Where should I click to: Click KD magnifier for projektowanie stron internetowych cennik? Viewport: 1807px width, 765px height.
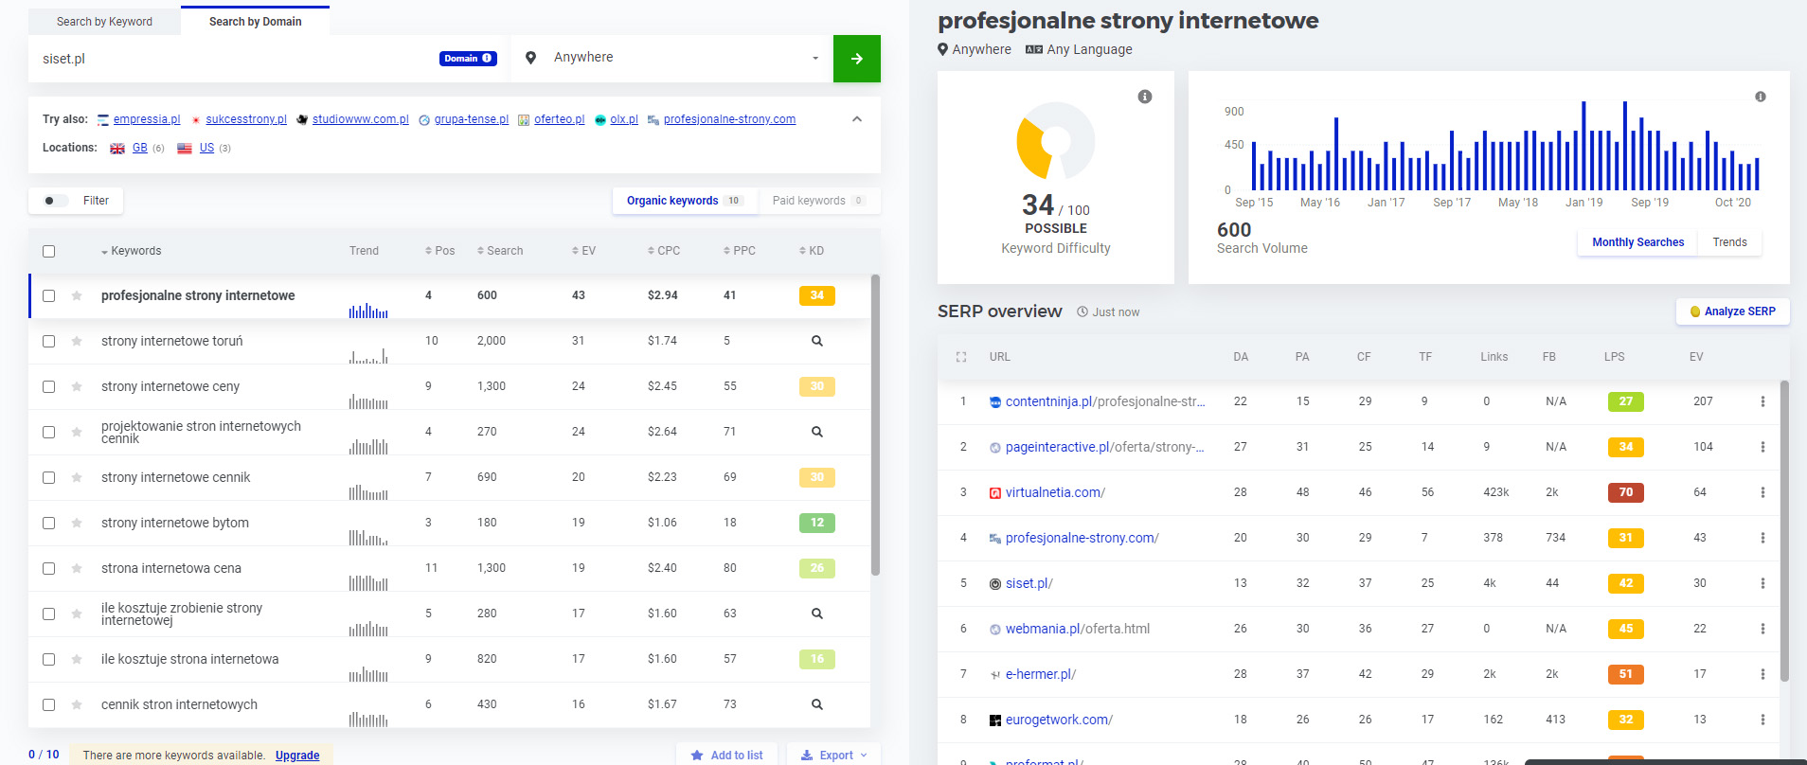(817, 432)
